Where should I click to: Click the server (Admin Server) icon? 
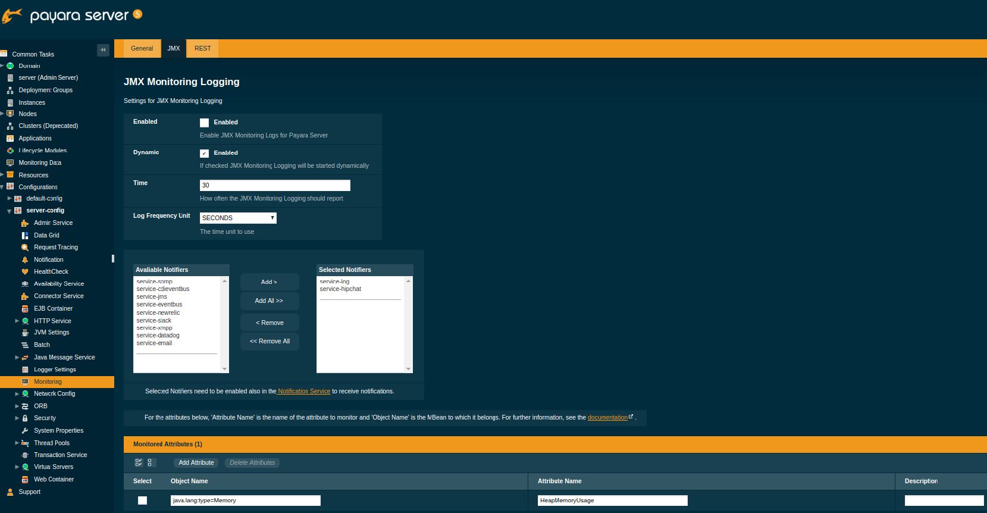point(10,78)
